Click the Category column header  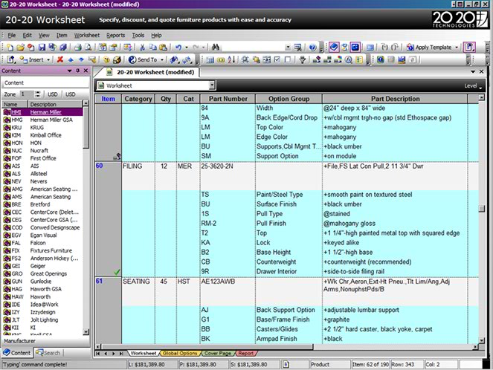click(138, 99)
